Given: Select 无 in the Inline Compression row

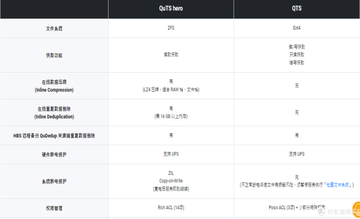Looking at the screenshot, I should click(297, 86).
